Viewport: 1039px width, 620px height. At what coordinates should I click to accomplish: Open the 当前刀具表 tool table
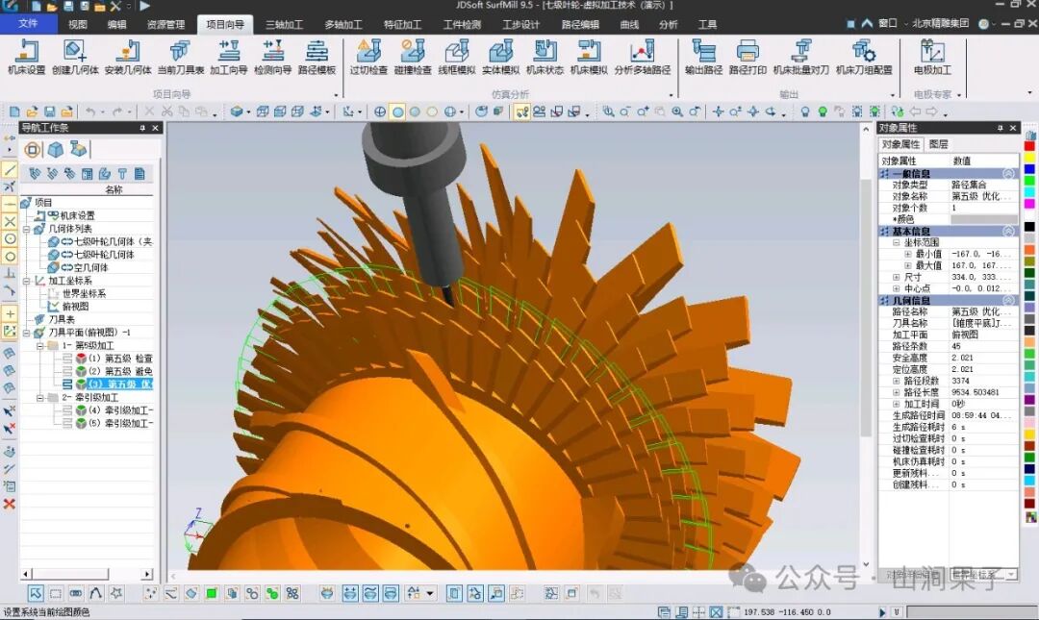click(x=180, y=58)
